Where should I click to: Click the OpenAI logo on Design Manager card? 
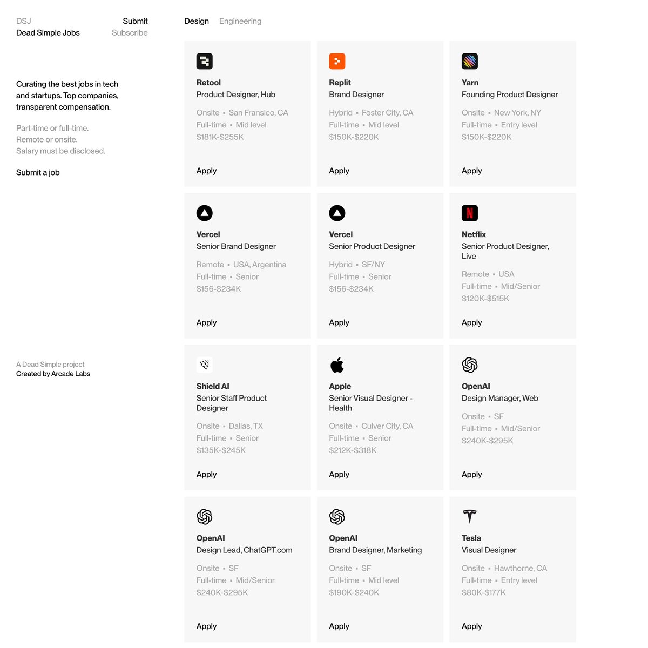pos(470,365)
